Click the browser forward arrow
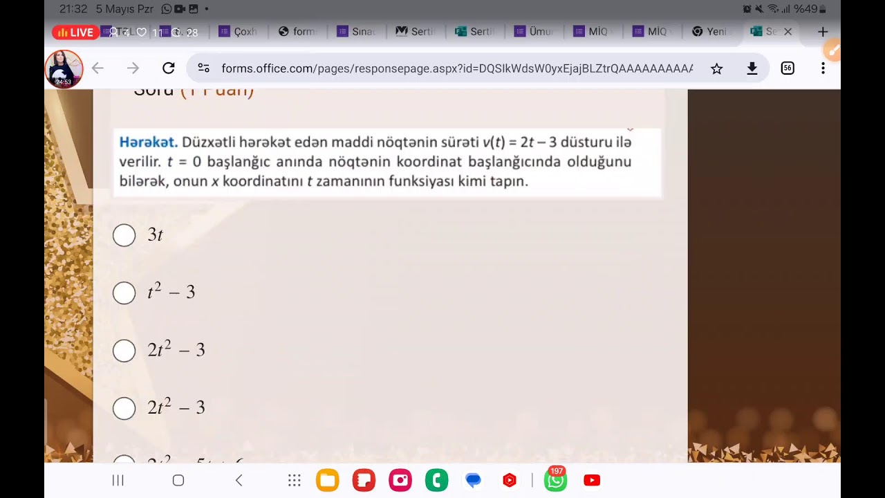 [133, 68]
